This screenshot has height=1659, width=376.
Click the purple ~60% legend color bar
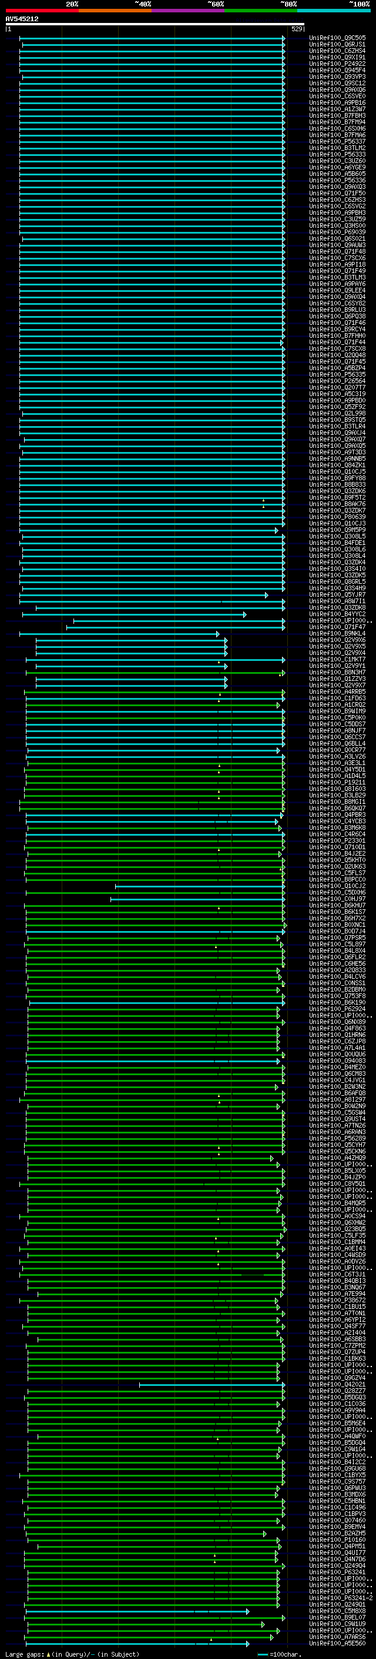coord(189,11)
